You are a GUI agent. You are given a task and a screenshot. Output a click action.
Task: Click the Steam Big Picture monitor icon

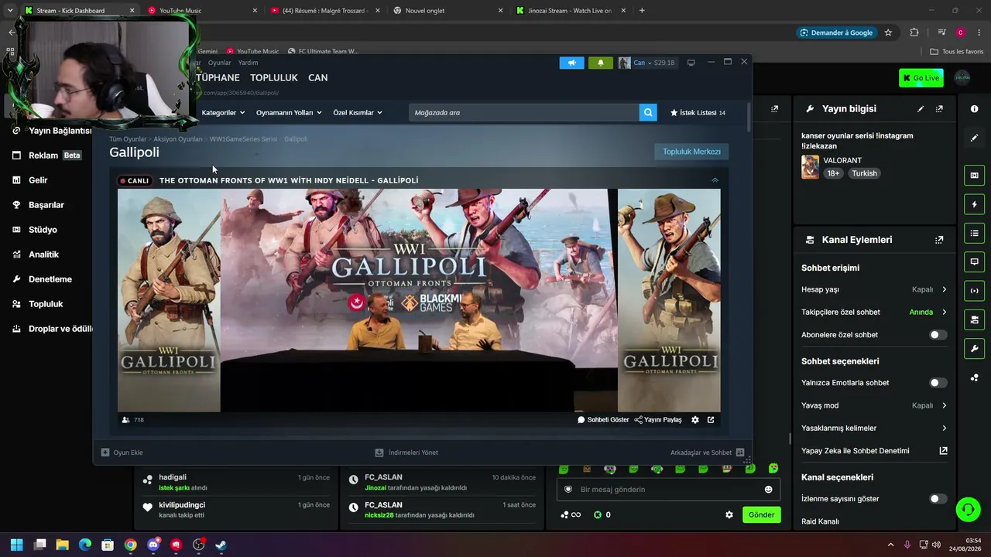pyautogui.click(x=691, y=63)
